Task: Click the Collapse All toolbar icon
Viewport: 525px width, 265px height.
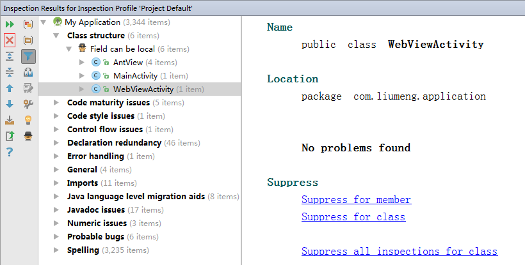Action: click(10, 72)
